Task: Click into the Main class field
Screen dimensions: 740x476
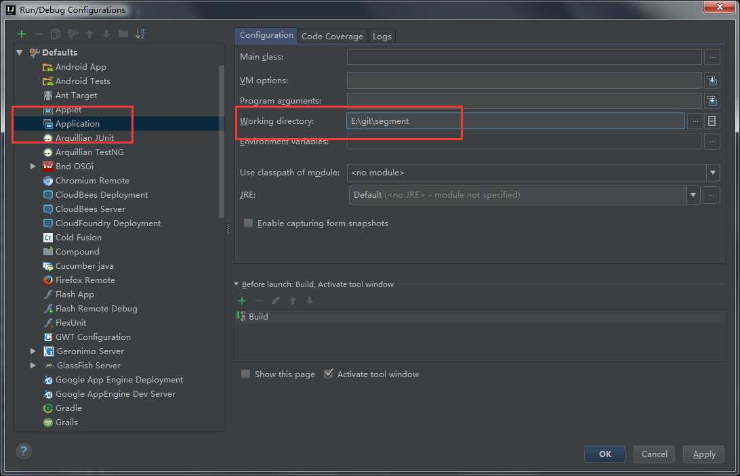Action: pos(524,57)
